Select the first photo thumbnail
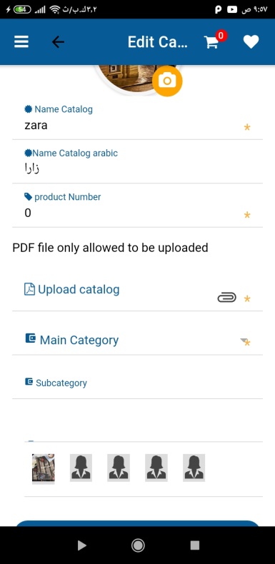Image resolution: width=275 pixels, height=564 pixels. tap(43, 468)
